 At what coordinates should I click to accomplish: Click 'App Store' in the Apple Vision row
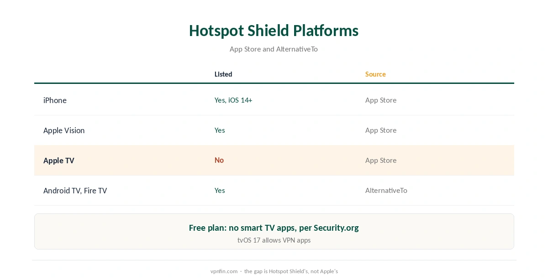coord(381,130)
